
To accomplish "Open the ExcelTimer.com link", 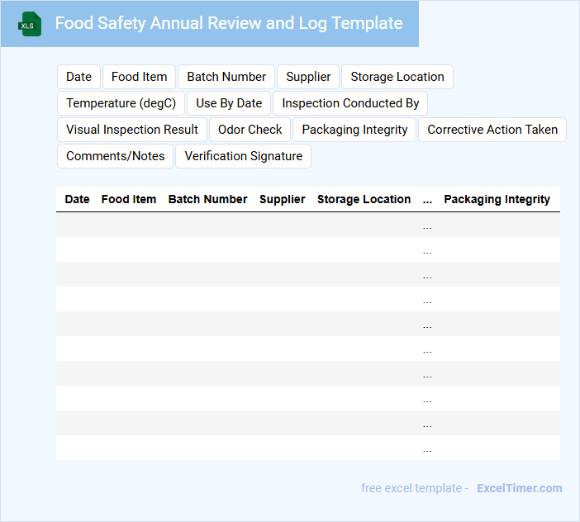I will [x=519, y=488].
